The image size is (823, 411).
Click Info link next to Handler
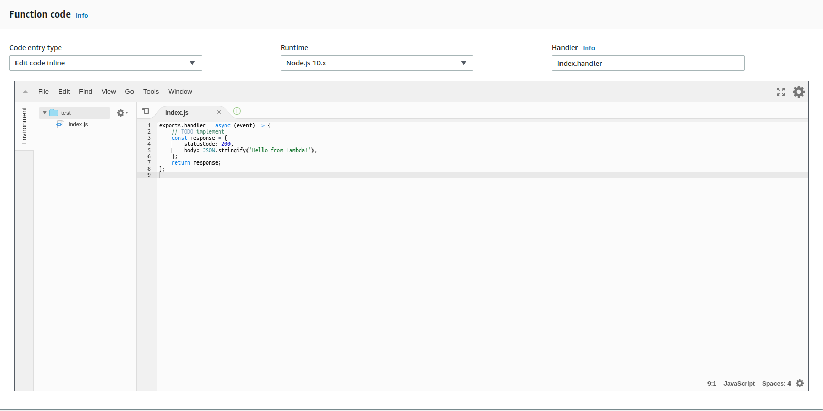coord(588,48)
